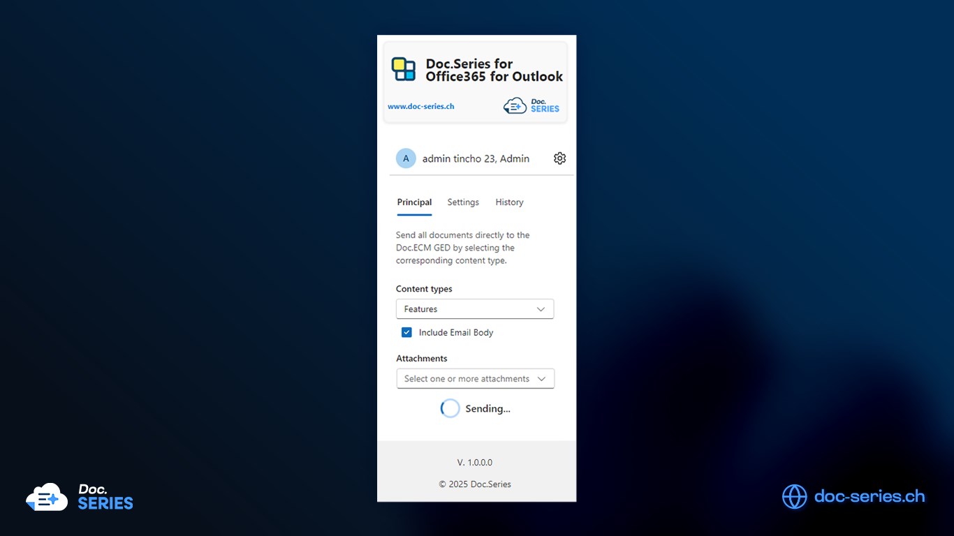Click the Sending spinner indicator

tap(450, 408)
